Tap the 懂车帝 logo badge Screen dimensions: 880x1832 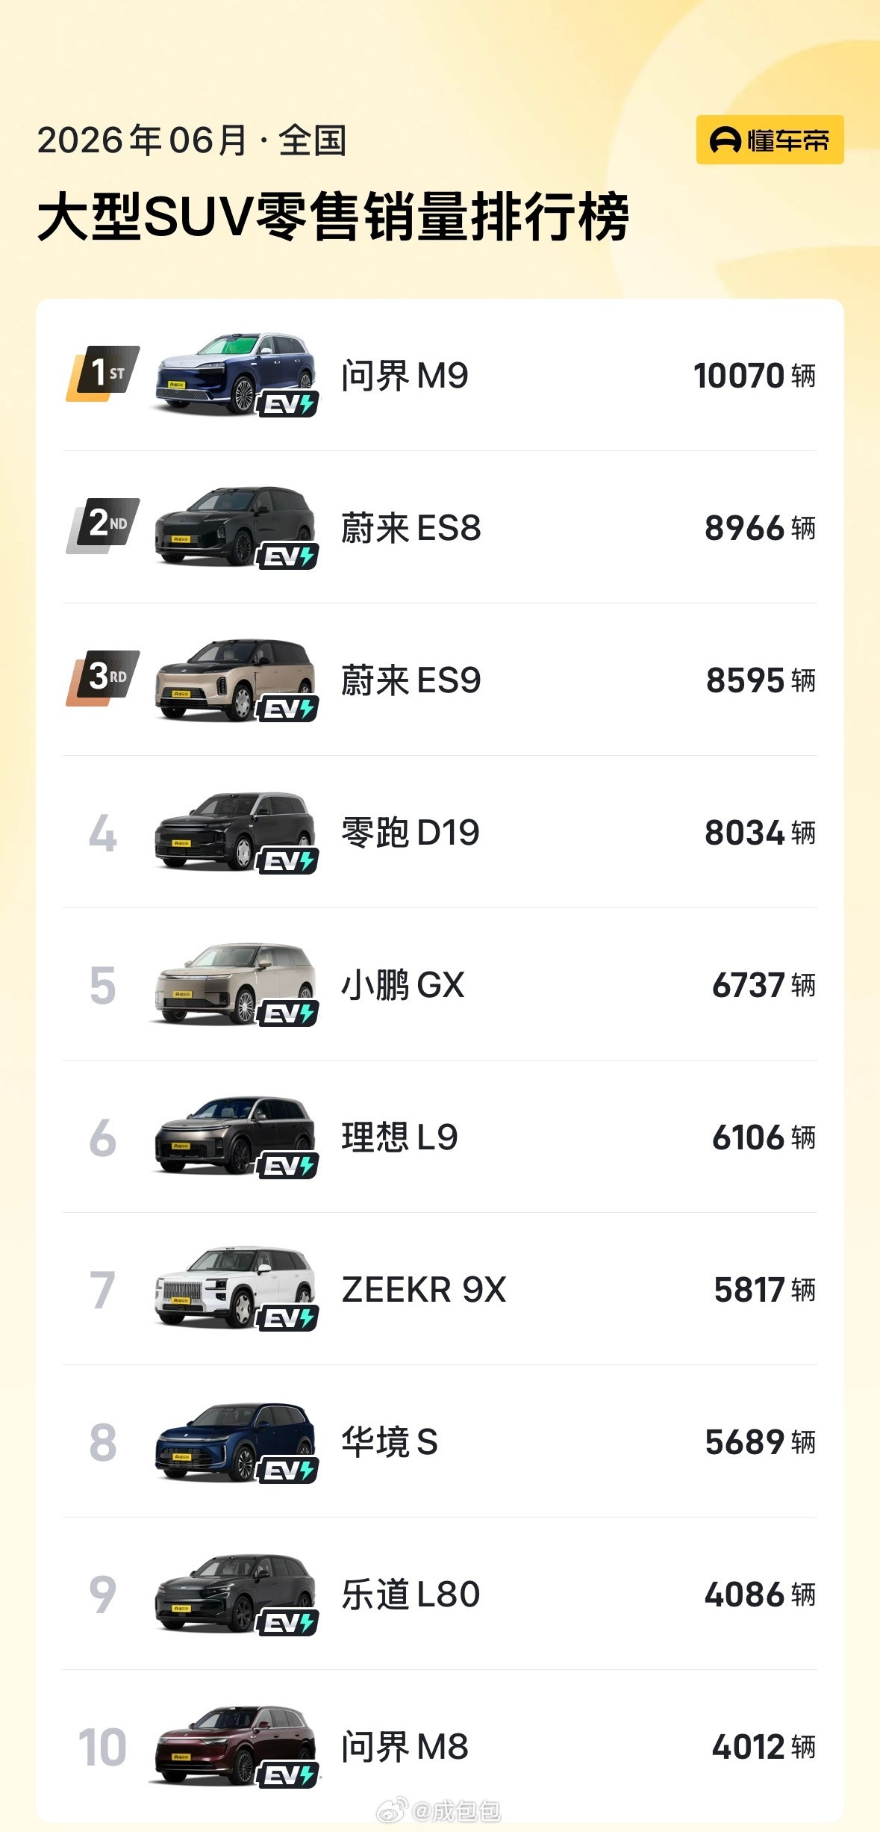coord(770,140)
